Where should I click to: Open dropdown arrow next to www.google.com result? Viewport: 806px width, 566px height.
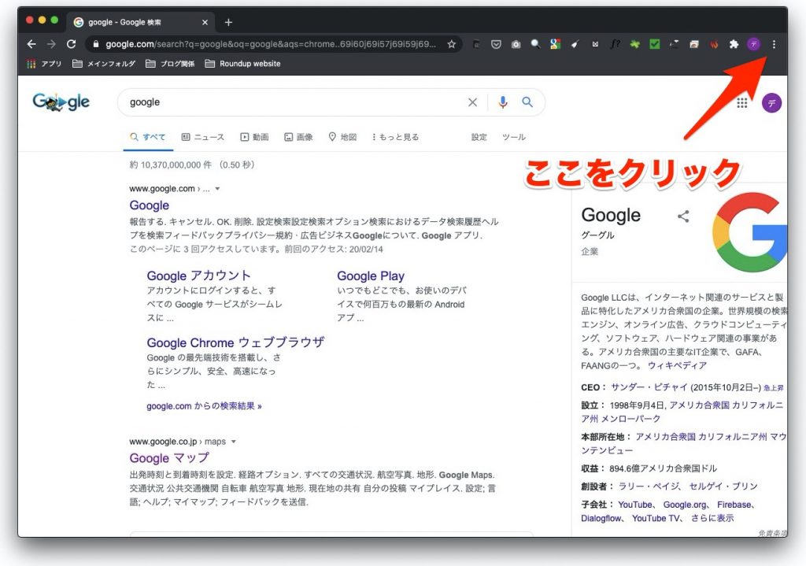217,189
